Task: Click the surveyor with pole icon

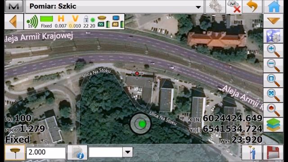Action: [x=252, y=153]
